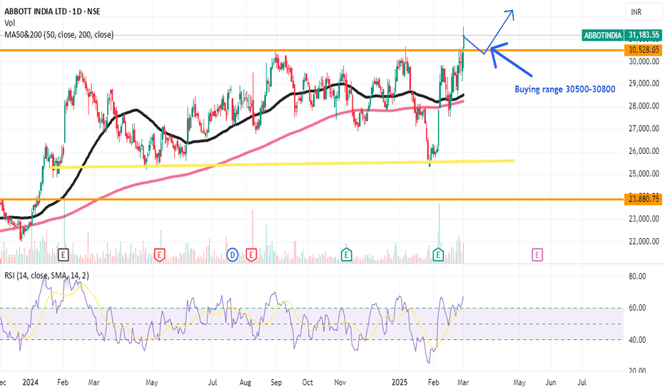Image resolution: width=665 pixels, height=392 pixels.
Task: Select the 'Buying range 30500-30800' text note
Action: click(x=565, y=89)
